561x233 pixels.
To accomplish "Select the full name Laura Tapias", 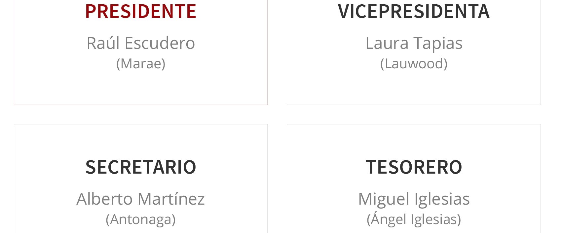I will [414, 43].
